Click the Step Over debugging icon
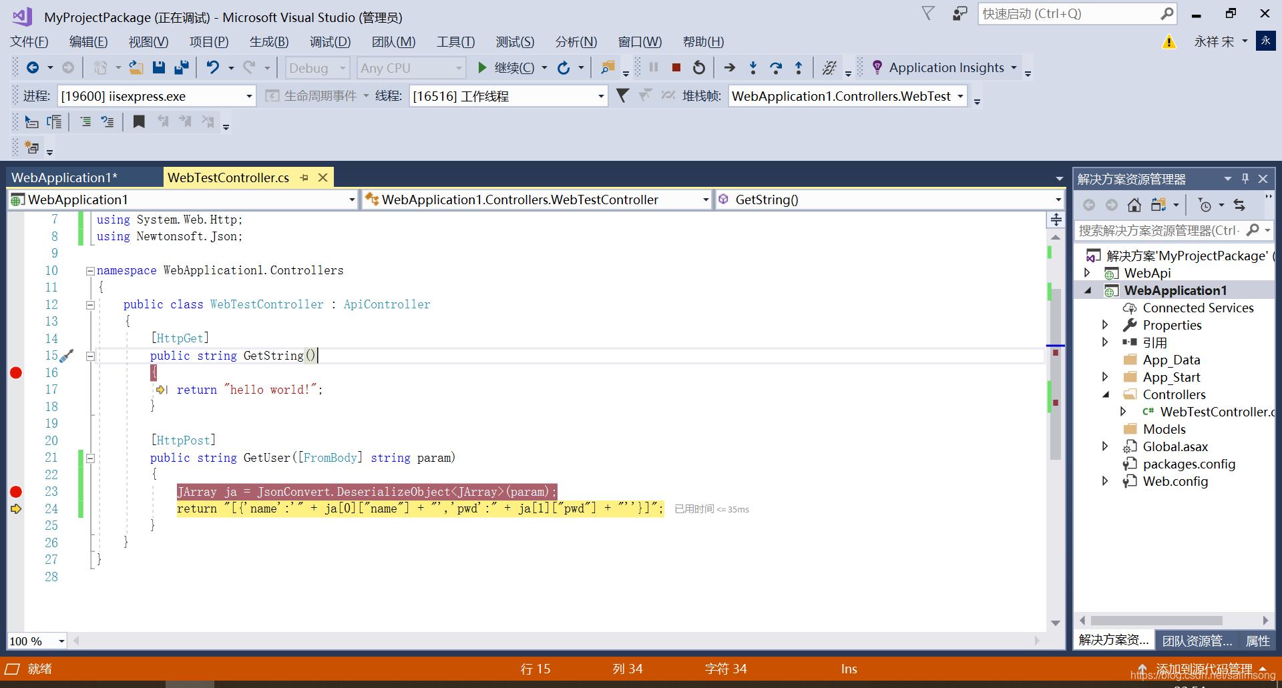The height and width of the screenshot is (688, 1282). coord(776,67)
